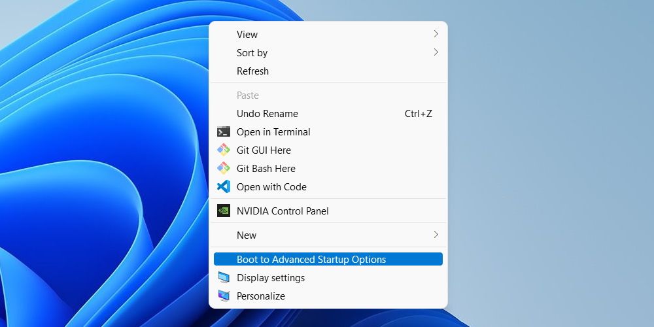Image resolution: width=654 pixels, height=327 pixels.
Task: Expand the Sort by submenu arrow
Action: [436, 52]
